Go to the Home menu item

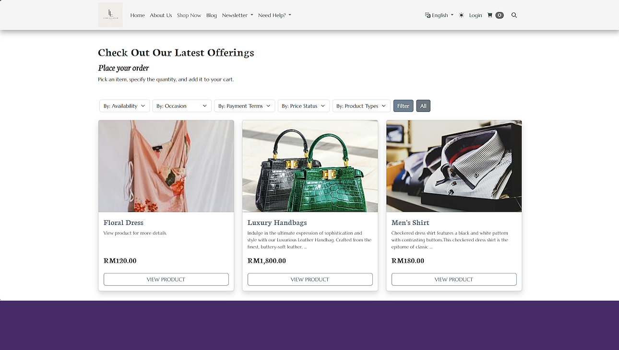click(137, 15)
